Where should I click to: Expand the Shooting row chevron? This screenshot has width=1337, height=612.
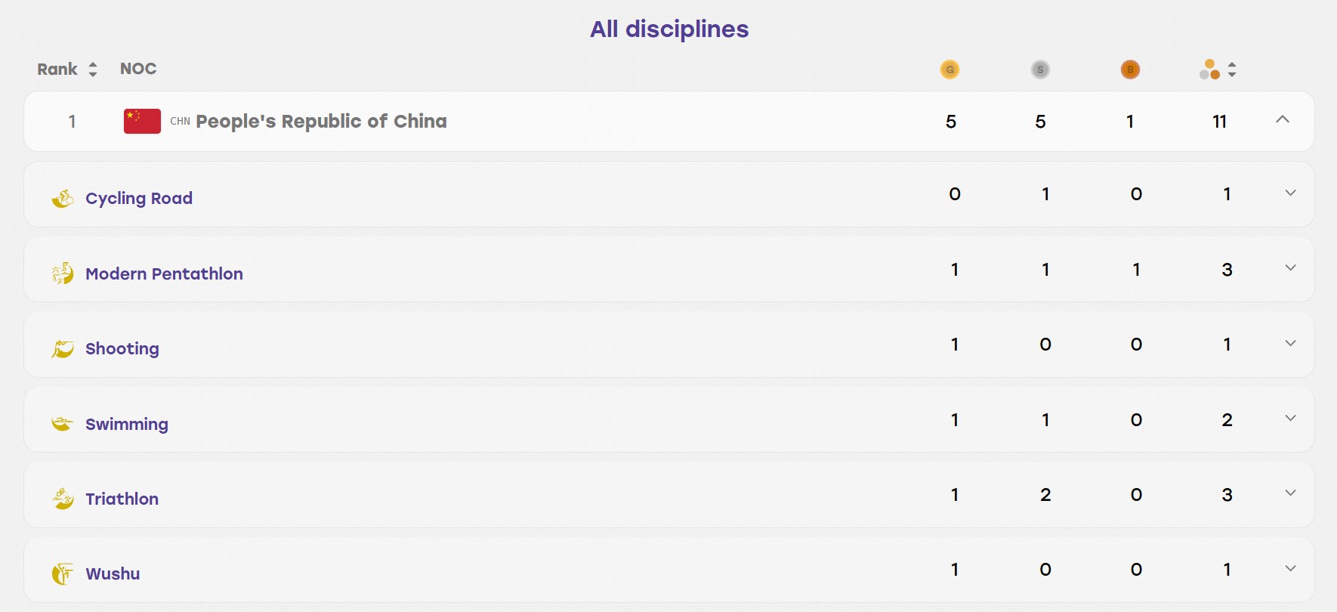pyautogui.click(x=1291, y=343)
